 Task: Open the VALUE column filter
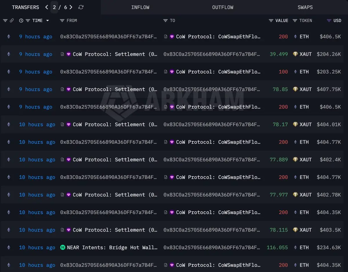point(271,21)
